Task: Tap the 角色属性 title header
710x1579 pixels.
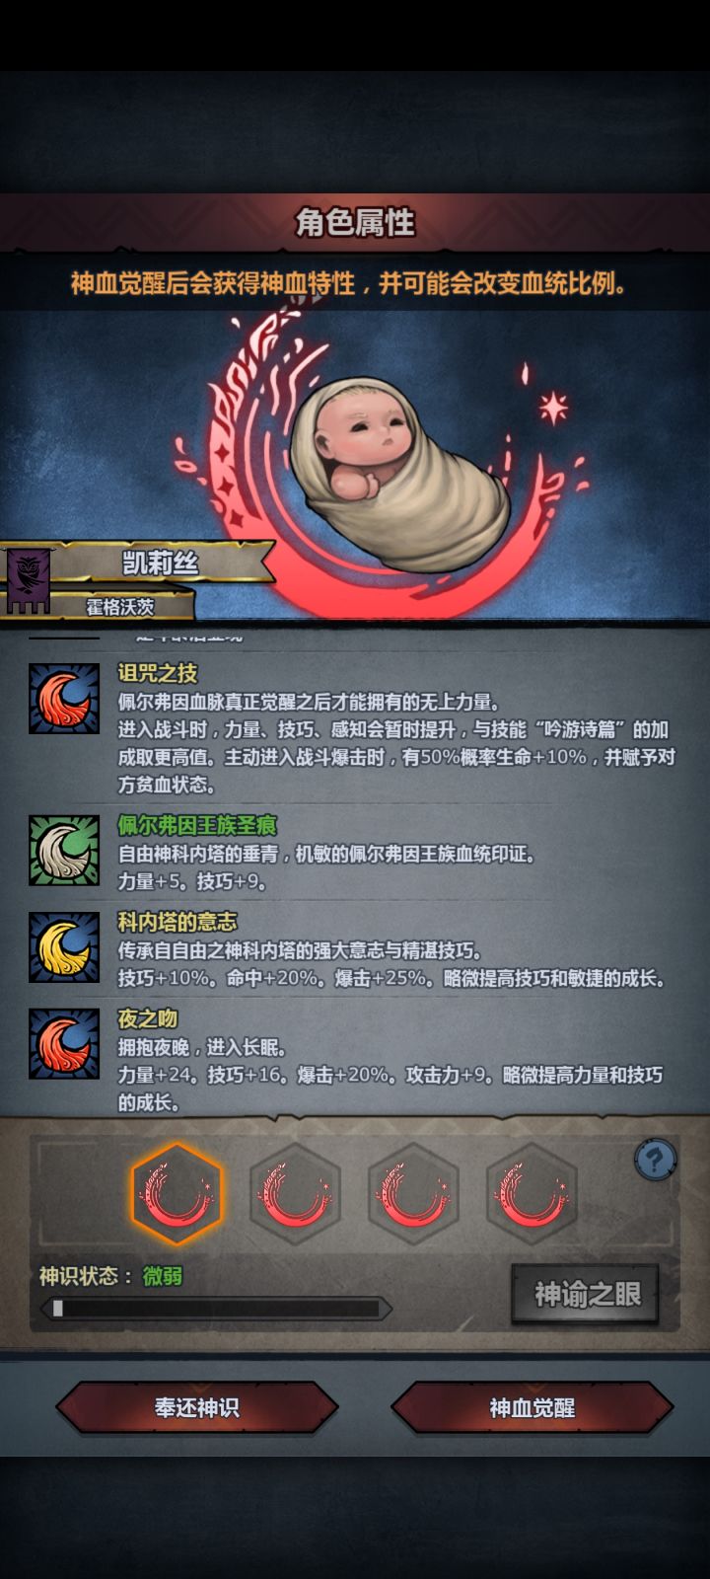Action: (x=355, y=222)
